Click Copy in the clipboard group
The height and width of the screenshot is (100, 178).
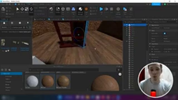pyautogui.click(x=9, y=8)
